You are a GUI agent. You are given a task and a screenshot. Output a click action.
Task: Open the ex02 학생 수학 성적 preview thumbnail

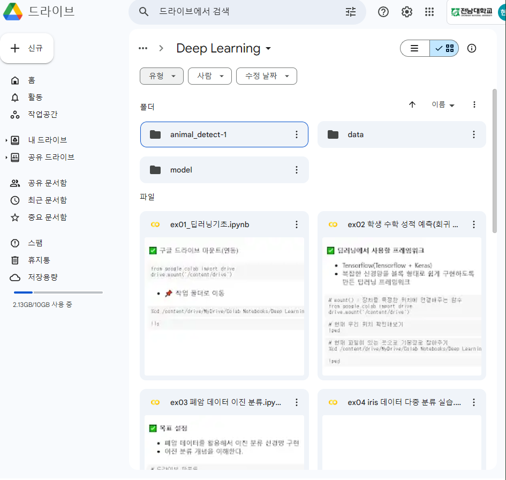coord(402,306)
